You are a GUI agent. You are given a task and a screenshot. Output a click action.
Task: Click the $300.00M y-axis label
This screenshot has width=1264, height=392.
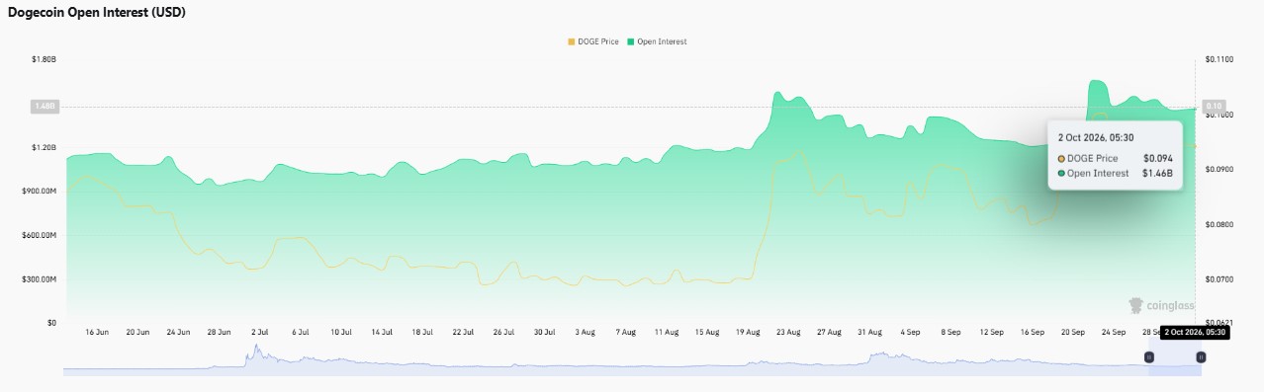pos(41,279)
